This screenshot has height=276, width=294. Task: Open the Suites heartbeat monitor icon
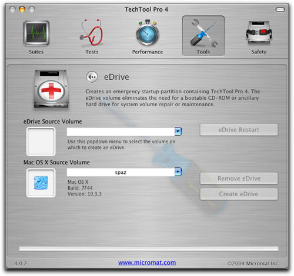[x=36, y=33]
